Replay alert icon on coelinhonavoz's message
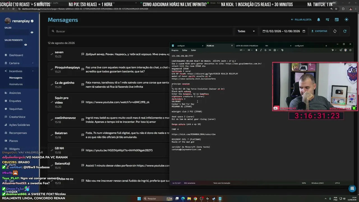359x202 pixels. coord(52,120)
